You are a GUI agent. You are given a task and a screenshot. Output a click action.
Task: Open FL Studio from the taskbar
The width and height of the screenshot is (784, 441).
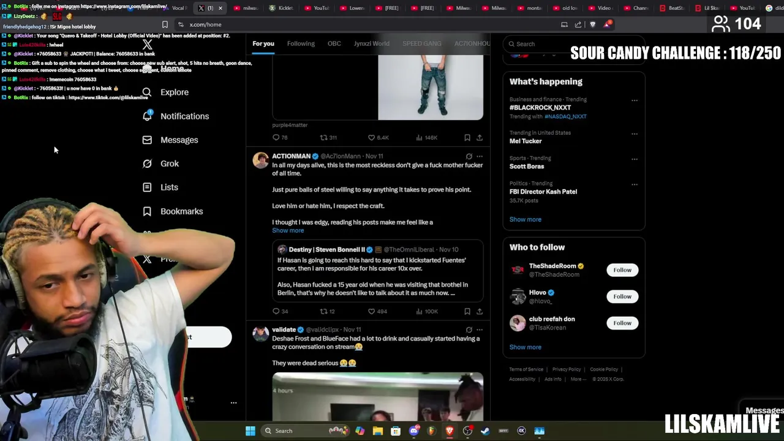coord(432,431)
